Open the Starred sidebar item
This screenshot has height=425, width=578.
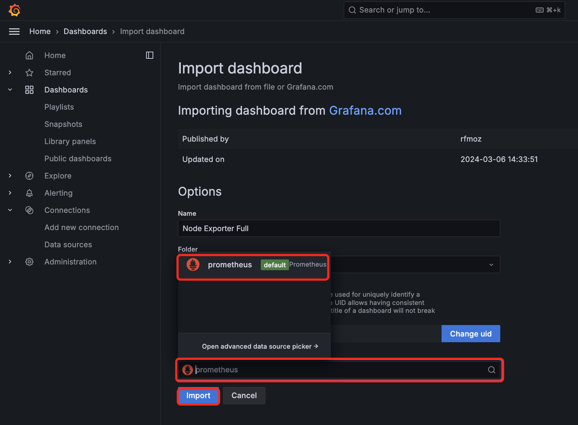pos(58,72)
